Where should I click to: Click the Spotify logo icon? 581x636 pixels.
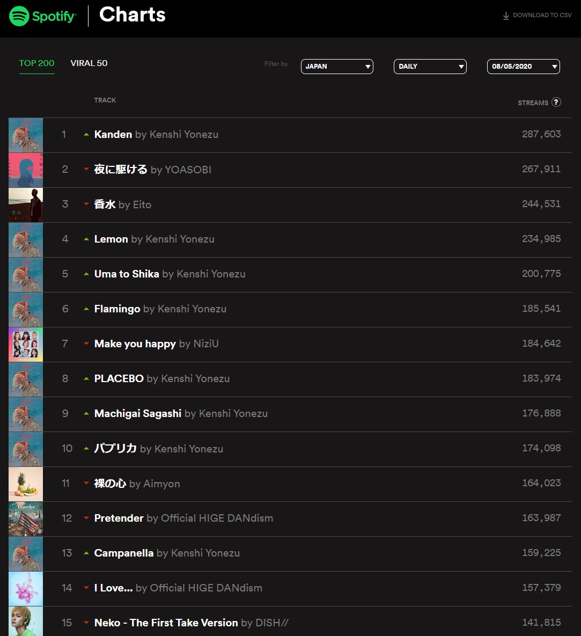(19, 16)
